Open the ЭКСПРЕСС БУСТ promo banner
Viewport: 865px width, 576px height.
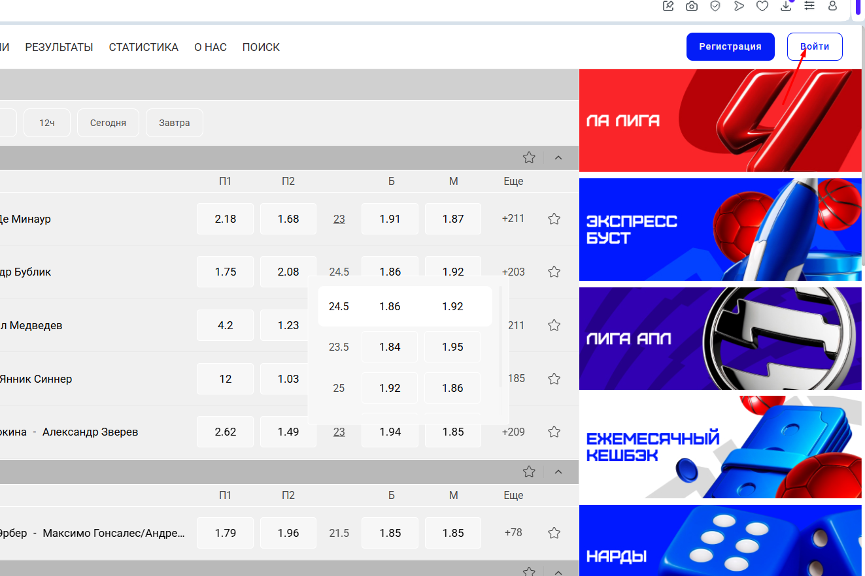pos(720,229)
